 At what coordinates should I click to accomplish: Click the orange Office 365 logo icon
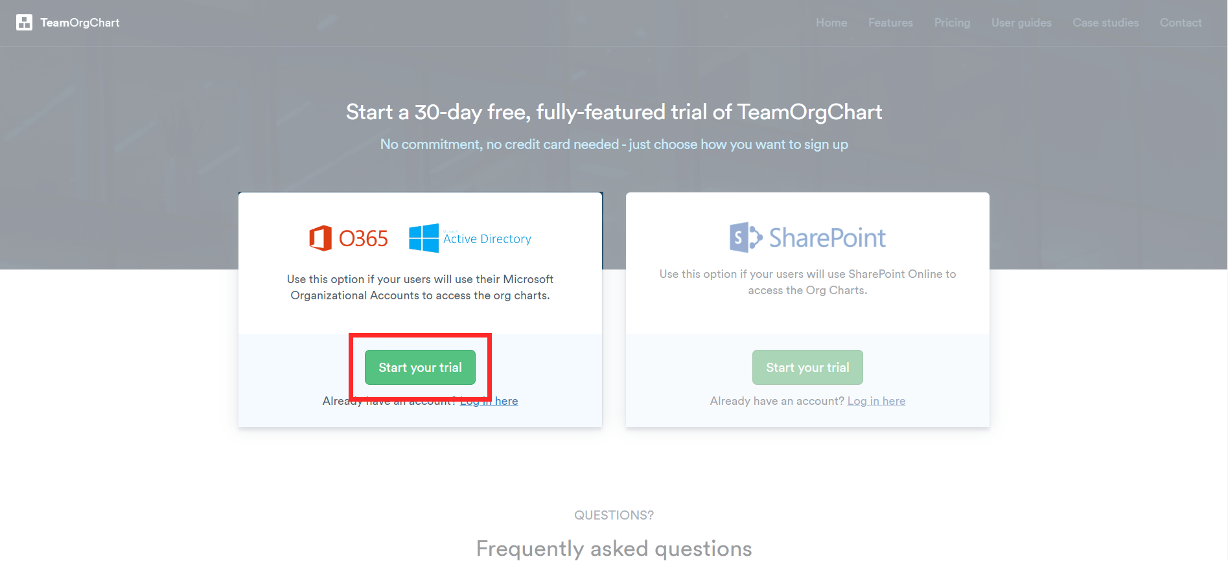click(x=320, y=238)
